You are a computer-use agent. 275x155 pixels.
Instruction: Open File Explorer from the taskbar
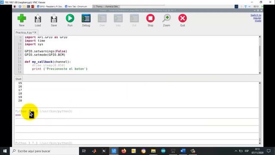tap(153, 151)
